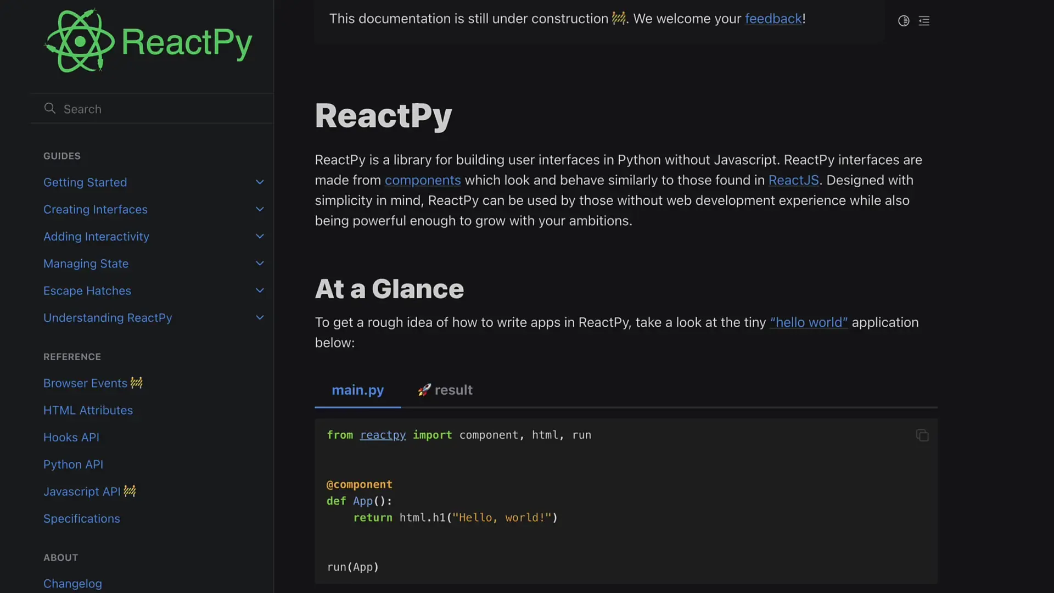The height and width of the screenshot is (593, 1054).
Task: Expand the Escape Hatches chevron
Action: [260, 290]
